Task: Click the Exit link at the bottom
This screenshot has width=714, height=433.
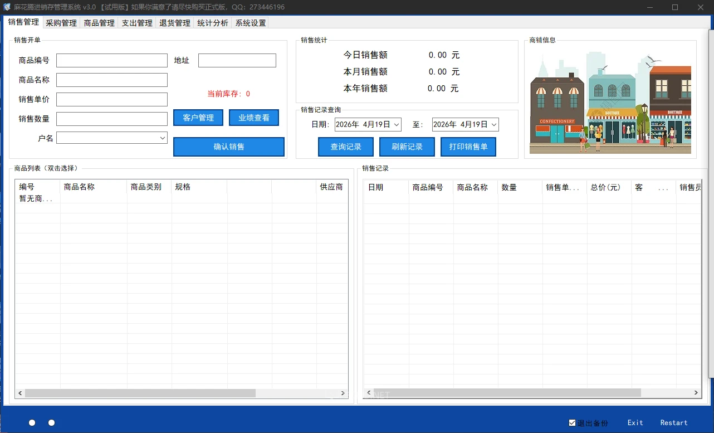Action: pyautogui.click(x=635, y=422)
